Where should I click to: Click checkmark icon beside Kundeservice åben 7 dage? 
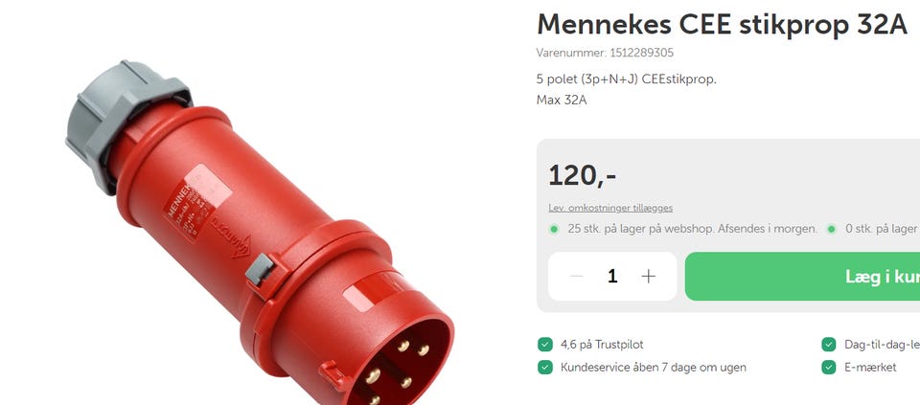pos(545,368)
